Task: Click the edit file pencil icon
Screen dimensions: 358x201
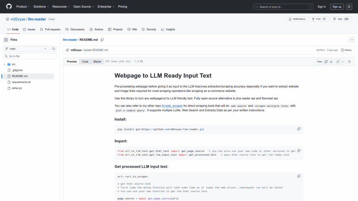Action: click(338, 61)
